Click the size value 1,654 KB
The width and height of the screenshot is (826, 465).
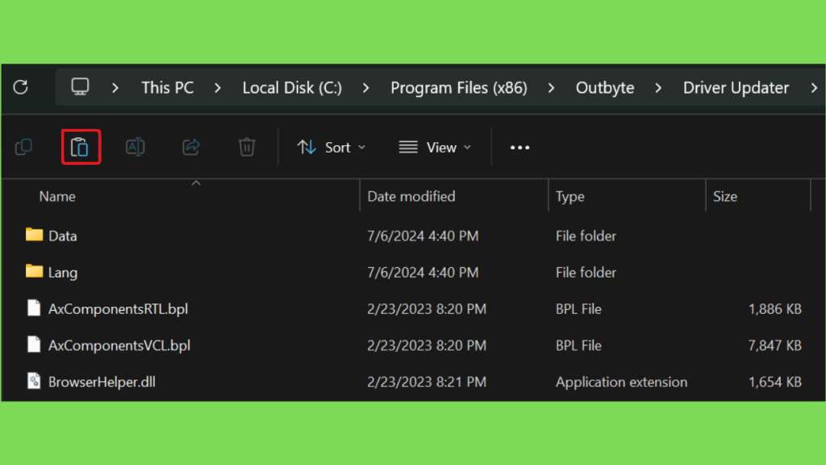click(775, 382)
